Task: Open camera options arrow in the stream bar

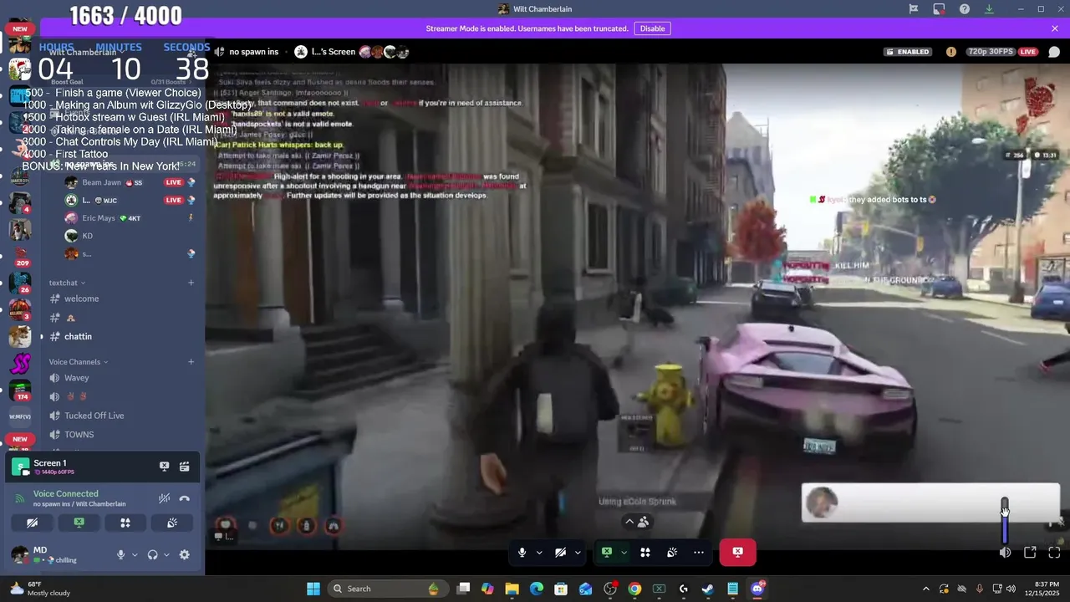Action: click(x=578, y=552)
